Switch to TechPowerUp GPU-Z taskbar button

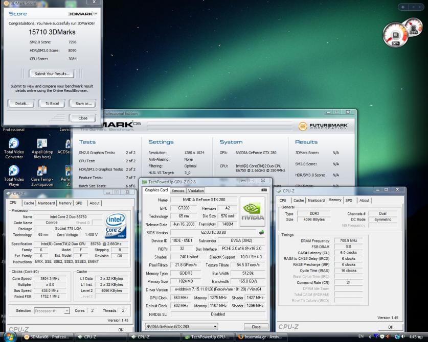coord(208,337)
